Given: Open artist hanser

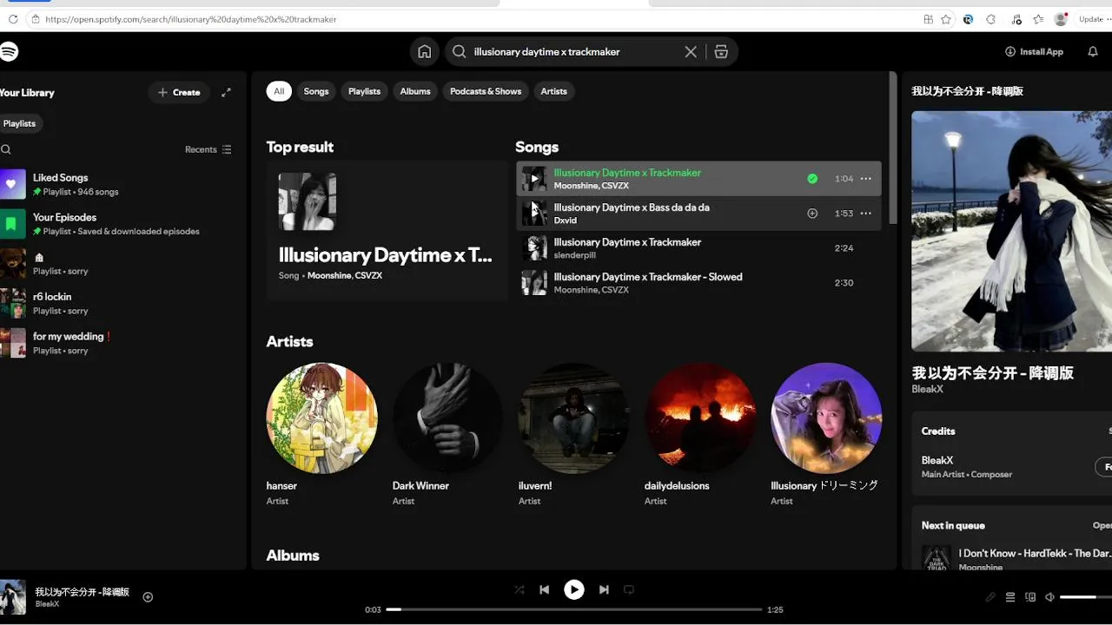Looking at the screenshot, I should tap(321, 418).
